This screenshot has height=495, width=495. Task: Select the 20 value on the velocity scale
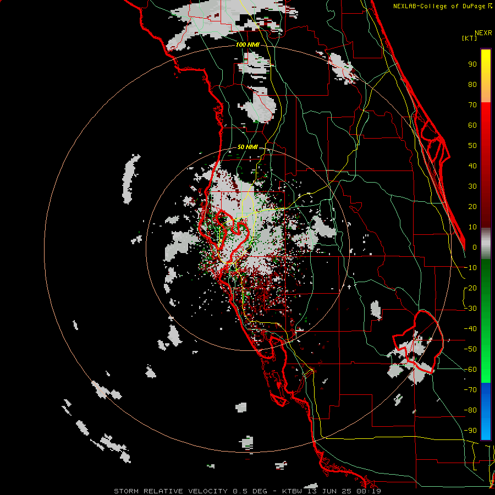tap(472, 206)
